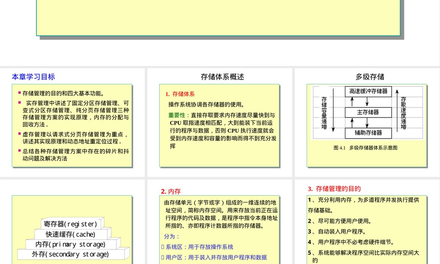Click the vertical label 存取速度递增

[403, 113]
